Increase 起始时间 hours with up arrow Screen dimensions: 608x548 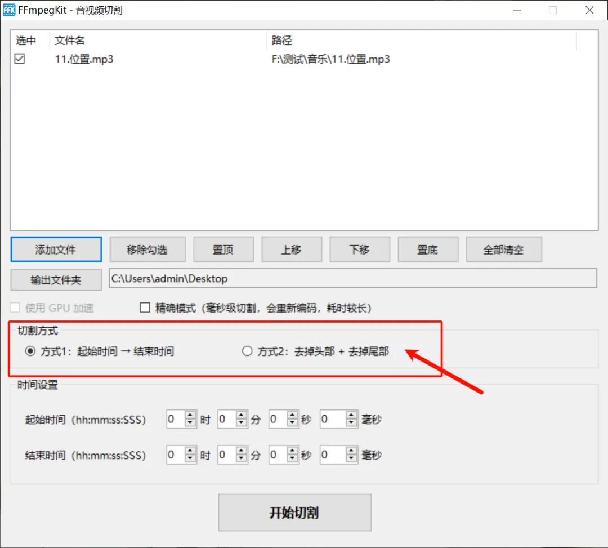coord(190,415)
